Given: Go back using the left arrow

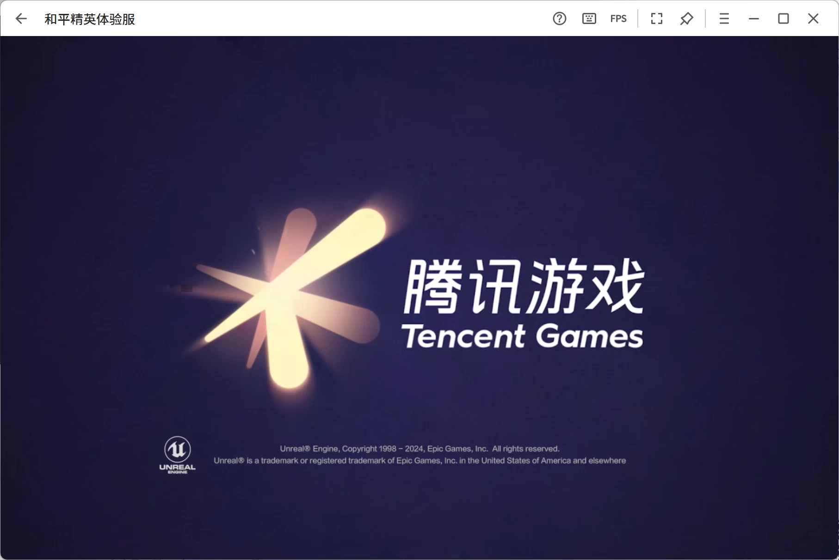Looking at the screenshot, I should pos(21,18).
